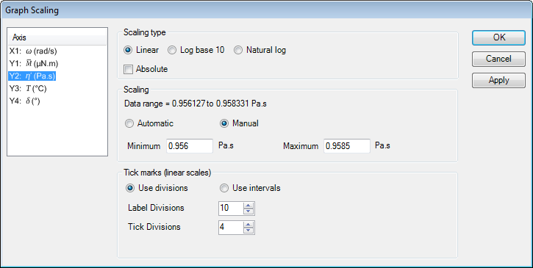
Task: Click the Label Divisions value field
Action: coord(231,209)
